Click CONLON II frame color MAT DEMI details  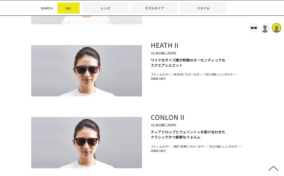coord(196,149)
